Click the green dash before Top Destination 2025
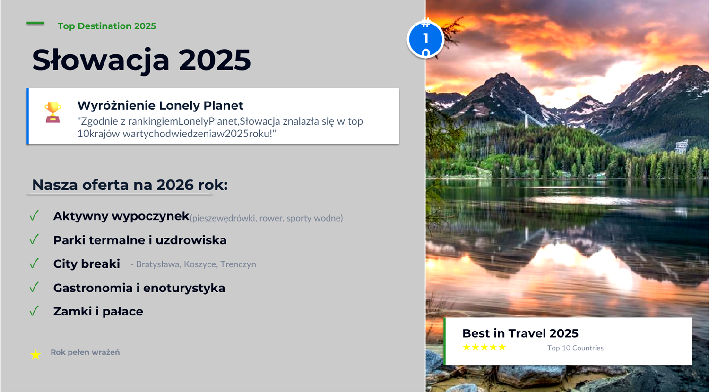Screen dimensions: 709x392 coord(35,23)
